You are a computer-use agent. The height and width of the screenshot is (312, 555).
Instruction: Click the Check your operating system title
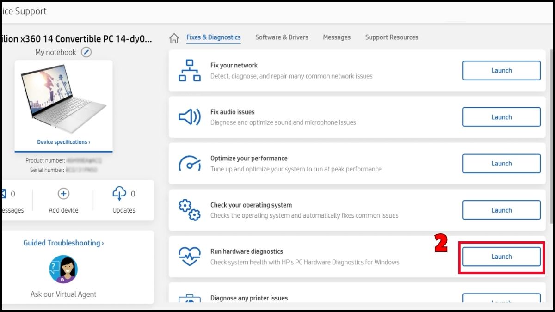click(251, 205)
